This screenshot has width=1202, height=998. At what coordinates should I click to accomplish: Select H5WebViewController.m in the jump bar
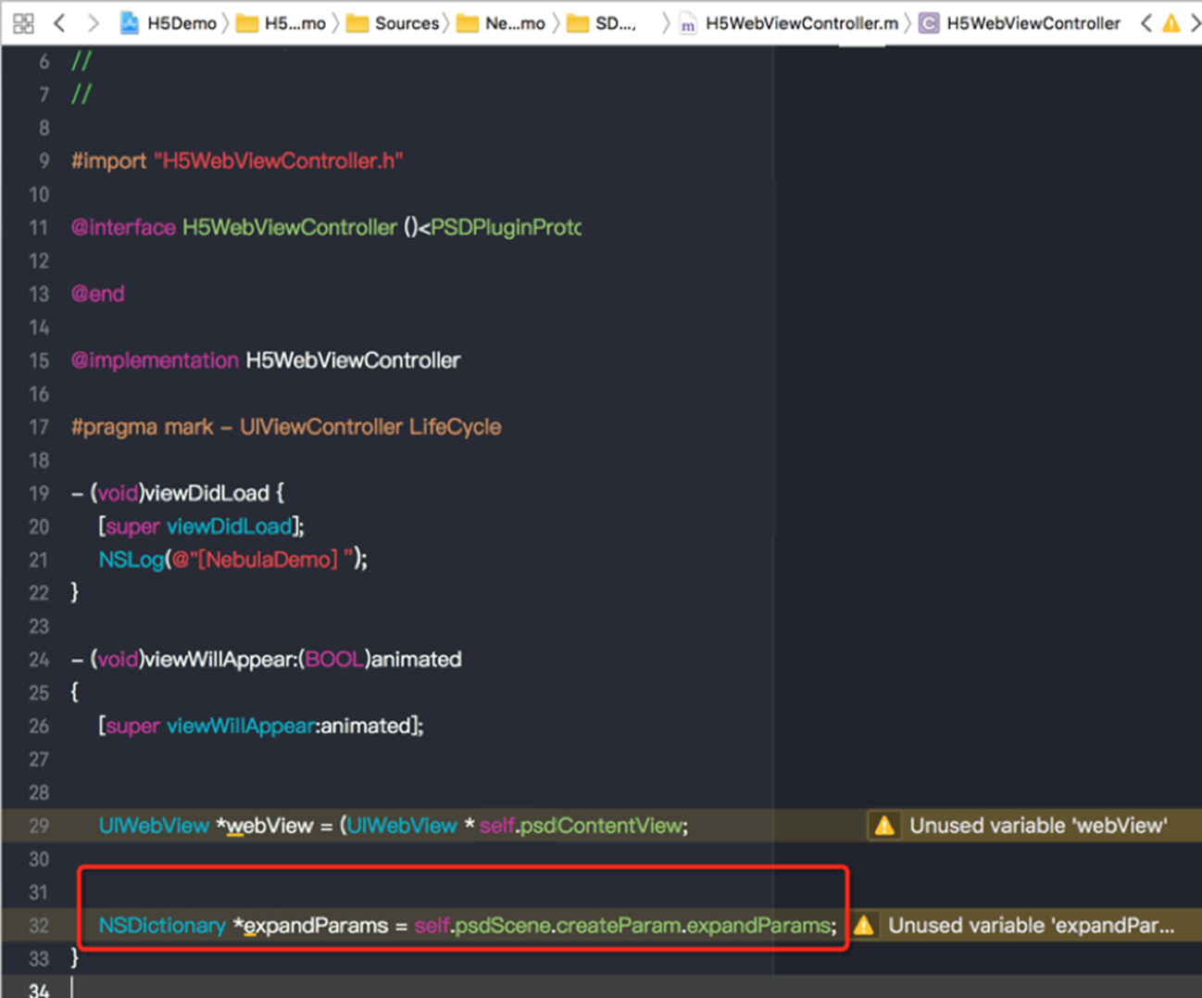coord(801,23)
